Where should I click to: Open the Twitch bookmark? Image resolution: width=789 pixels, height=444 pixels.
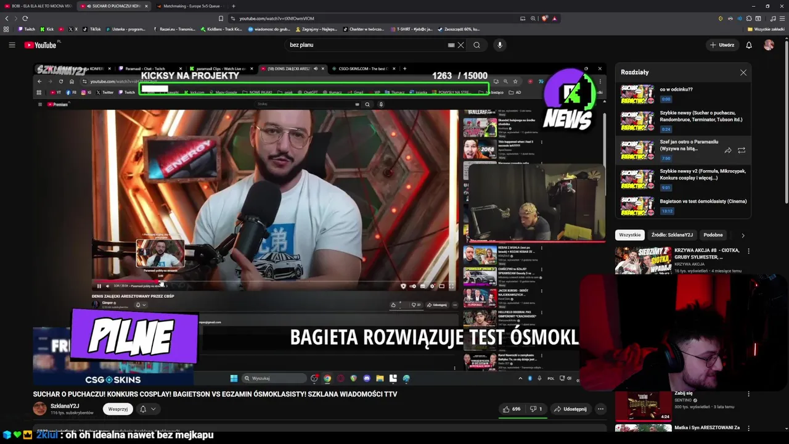(27, 29)
